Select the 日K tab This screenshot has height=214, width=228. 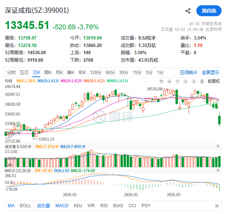coord(37,72)
